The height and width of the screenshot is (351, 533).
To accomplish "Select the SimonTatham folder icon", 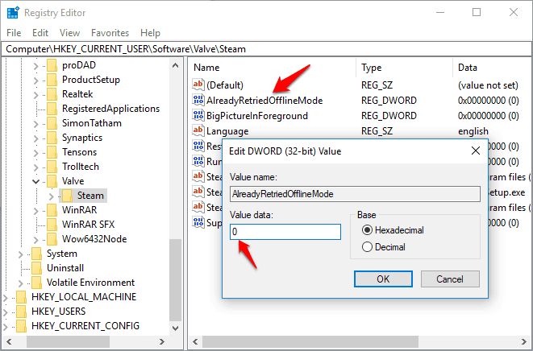I will [52, 123].
